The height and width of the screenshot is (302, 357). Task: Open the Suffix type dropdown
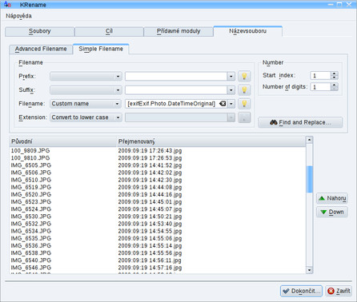(x=86, y=90)
